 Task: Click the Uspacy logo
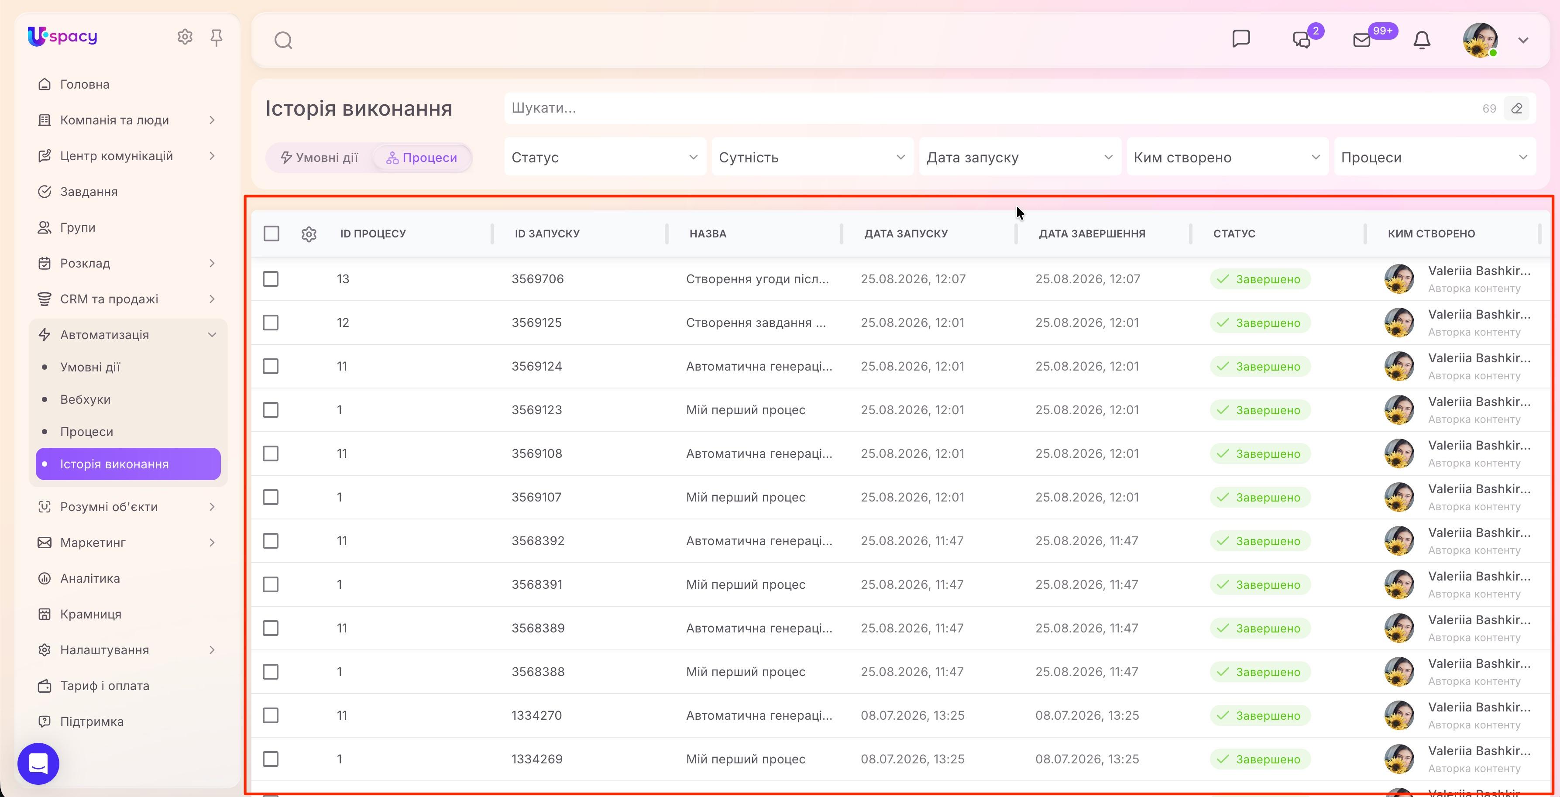click(x=62, y=36)
